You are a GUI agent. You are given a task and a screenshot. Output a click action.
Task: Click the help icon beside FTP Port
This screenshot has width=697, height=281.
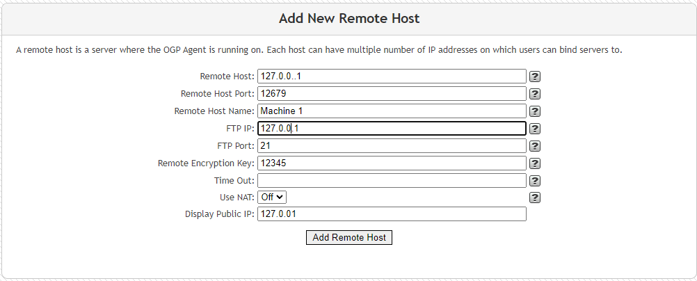(x=535, y=146)
